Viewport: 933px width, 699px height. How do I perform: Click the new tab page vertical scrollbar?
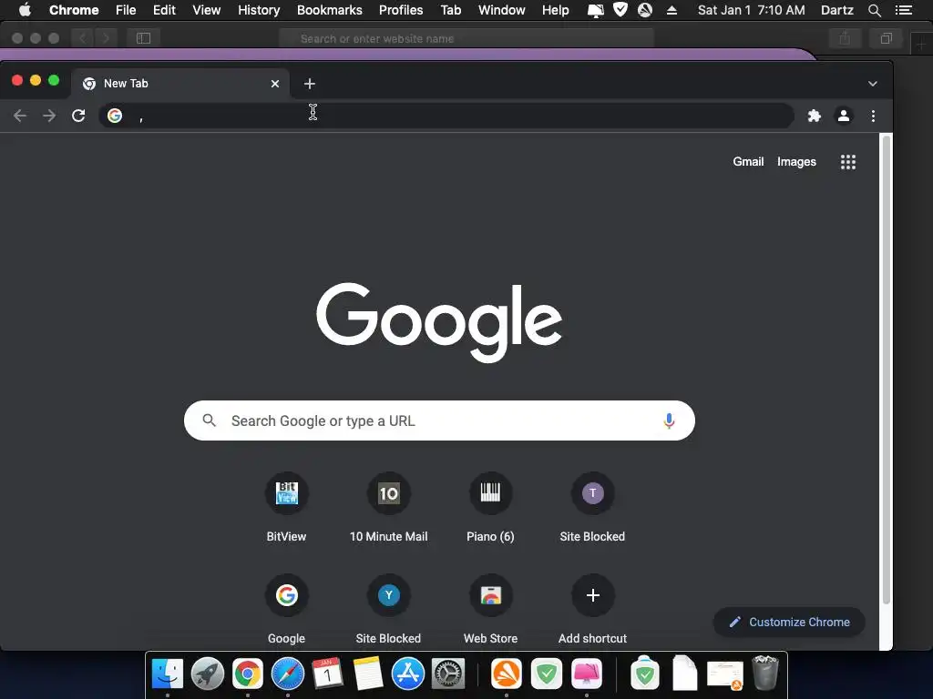pos(886,370)
